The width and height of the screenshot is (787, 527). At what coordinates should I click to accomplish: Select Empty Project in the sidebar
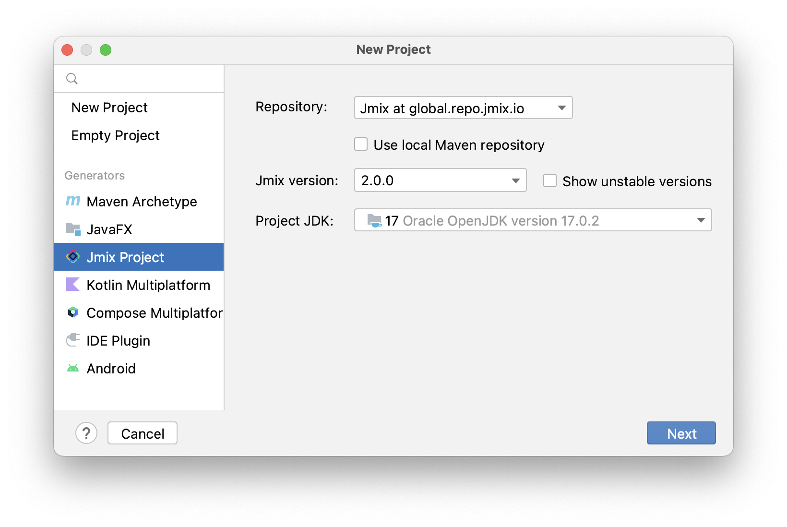139,135
